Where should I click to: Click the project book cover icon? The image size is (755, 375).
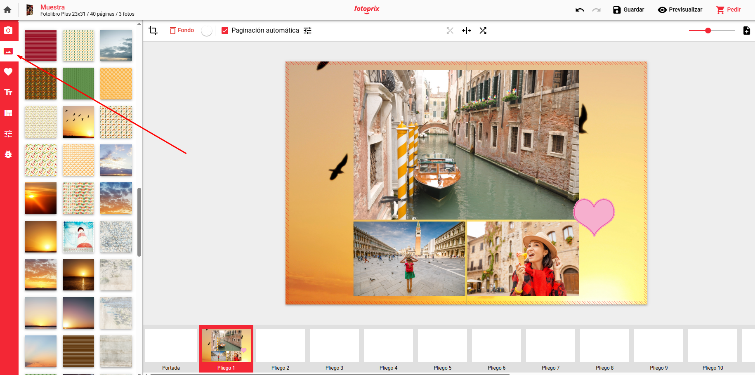pyautogui.click(x=30, y=10)
